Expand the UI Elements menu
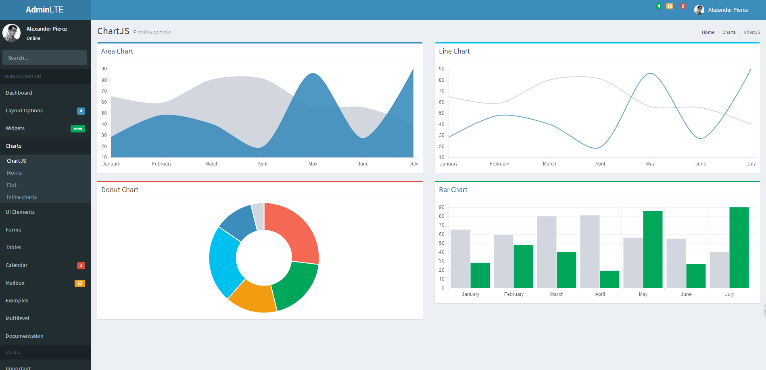This screenshot has width=766, height=370. click(x=46, y=212)
